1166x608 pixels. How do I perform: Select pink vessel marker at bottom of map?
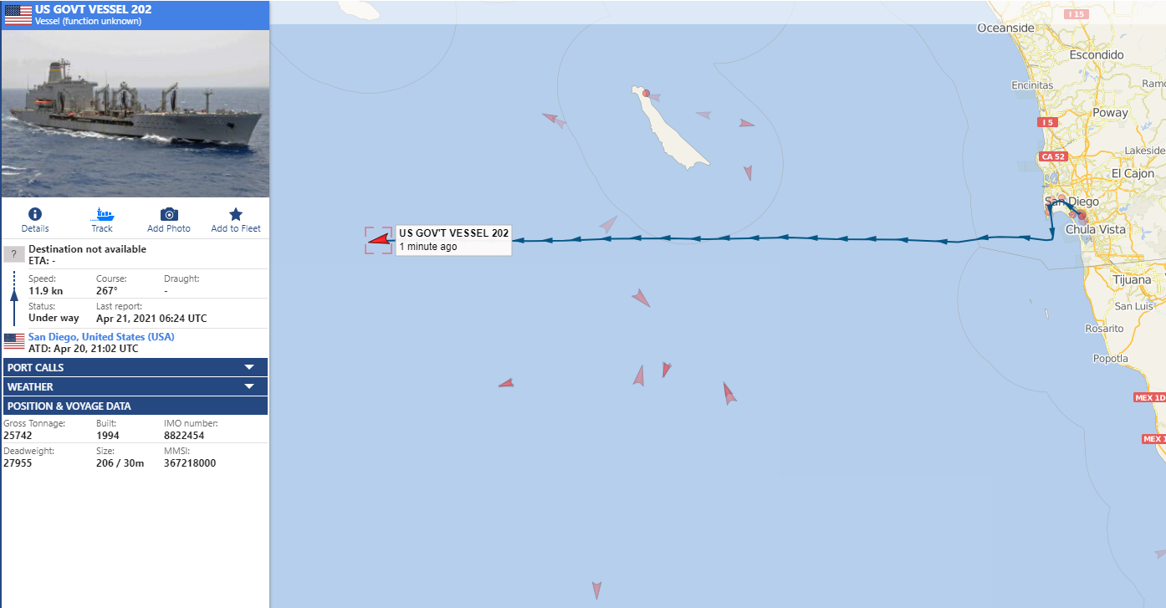(596, 590)
